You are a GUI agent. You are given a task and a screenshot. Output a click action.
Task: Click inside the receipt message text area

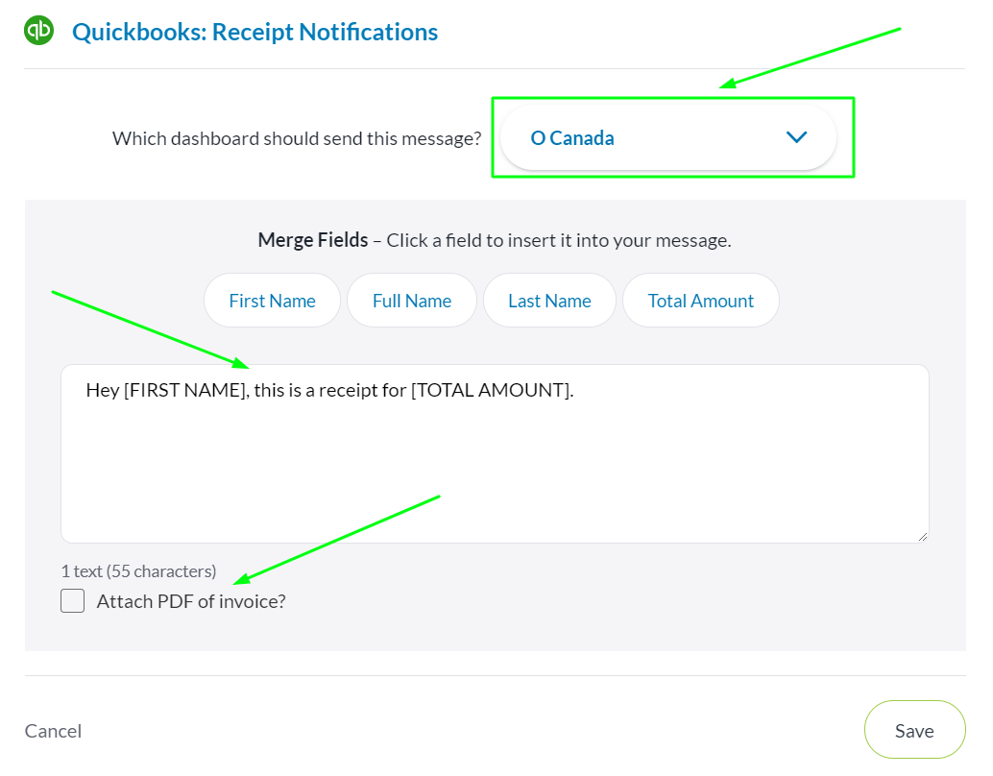click(x=495, y=453)
